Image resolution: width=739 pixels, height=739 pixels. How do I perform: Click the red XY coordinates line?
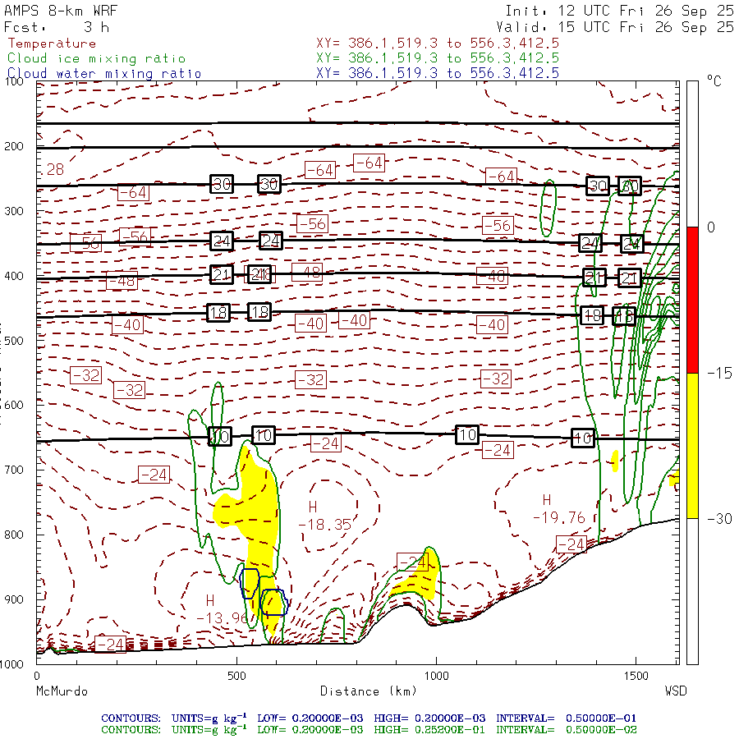[438, 44]
